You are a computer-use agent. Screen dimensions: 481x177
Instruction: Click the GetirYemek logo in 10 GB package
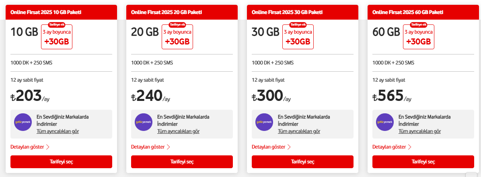click(x=23, y=122)
